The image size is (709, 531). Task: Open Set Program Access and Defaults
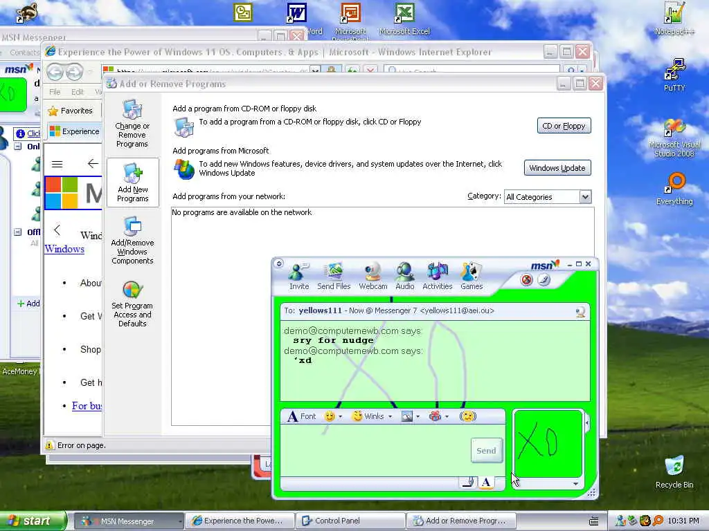pyautogui.click(x=132, y=304)
